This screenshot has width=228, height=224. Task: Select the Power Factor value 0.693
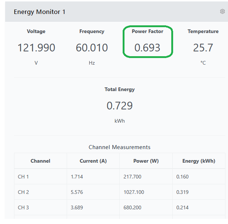coord(147,48)
